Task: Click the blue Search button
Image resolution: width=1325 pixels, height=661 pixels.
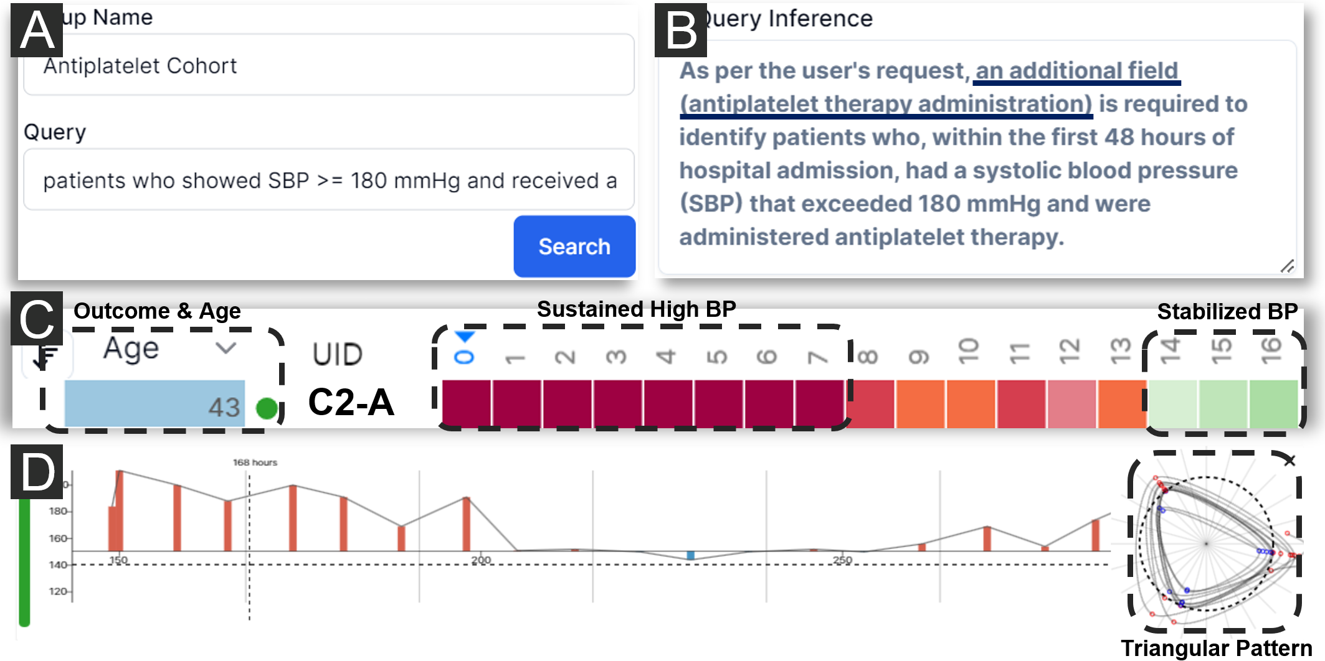Action: [x=574, y=246]
